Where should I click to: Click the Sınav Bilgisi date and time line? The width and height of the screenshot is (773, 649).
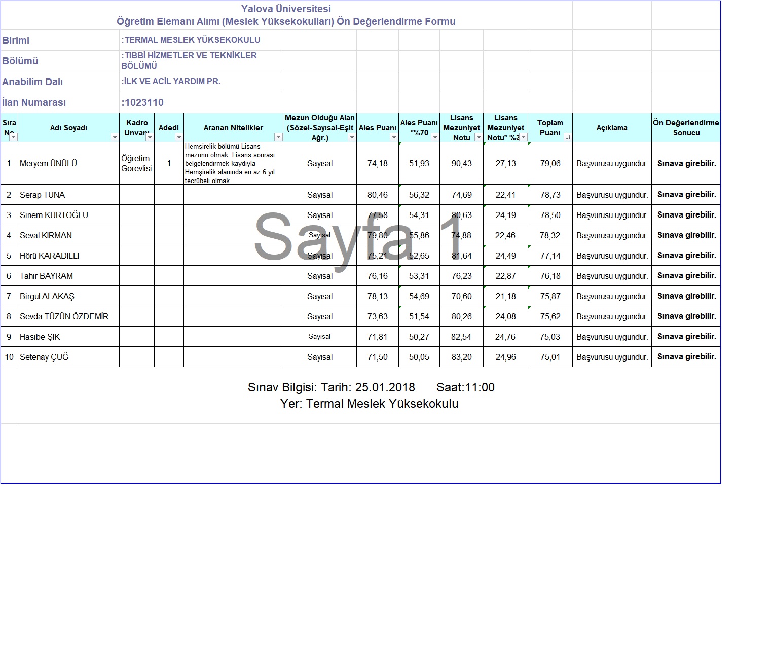click(x=371, y=387)
